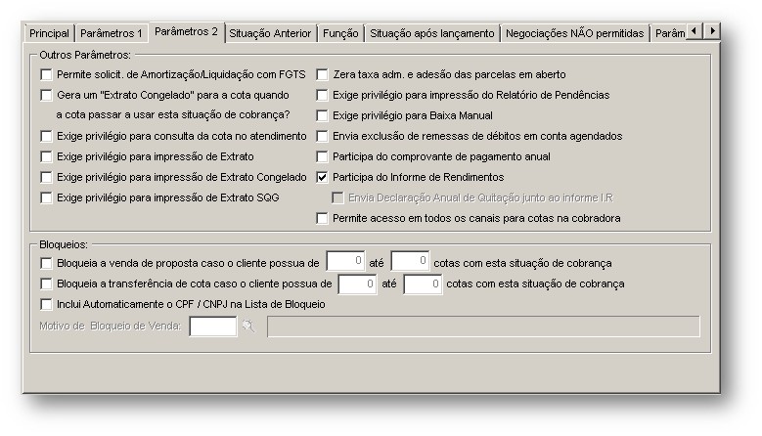Image resolution: width=762 pixels, height=436 pixels.
Task: Click the Motivo de Bloqueio search icon
Action: pyautogui.click(x=248, y=326)
